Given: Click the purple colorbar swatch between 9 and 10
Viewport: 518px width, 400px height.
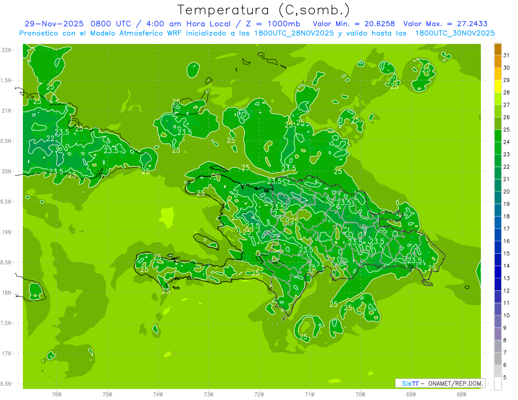Looking at the screenshot, I should [498, 322].
